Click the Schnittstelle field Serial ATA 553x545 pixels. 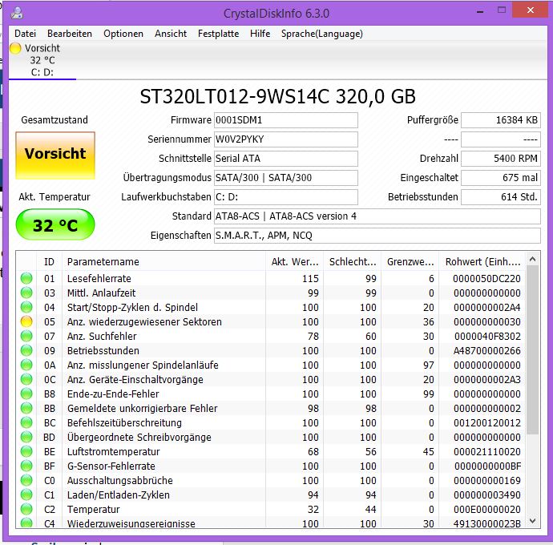tap(285, 159)
